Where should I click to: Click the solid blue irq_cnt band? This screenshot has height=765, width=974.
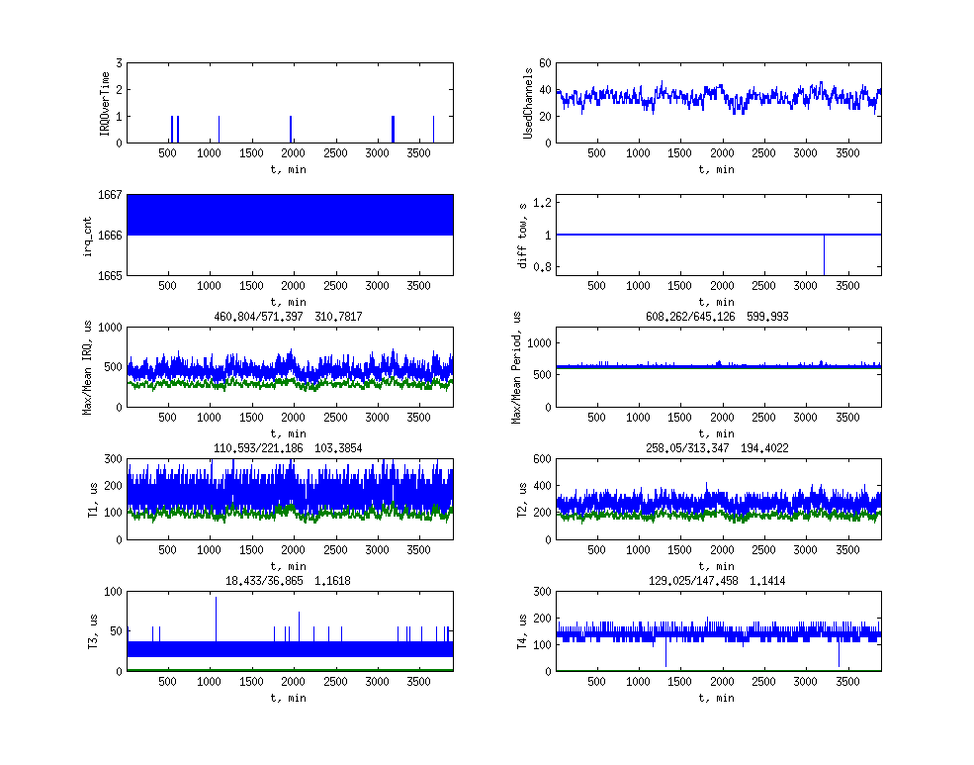coord(290,215)
